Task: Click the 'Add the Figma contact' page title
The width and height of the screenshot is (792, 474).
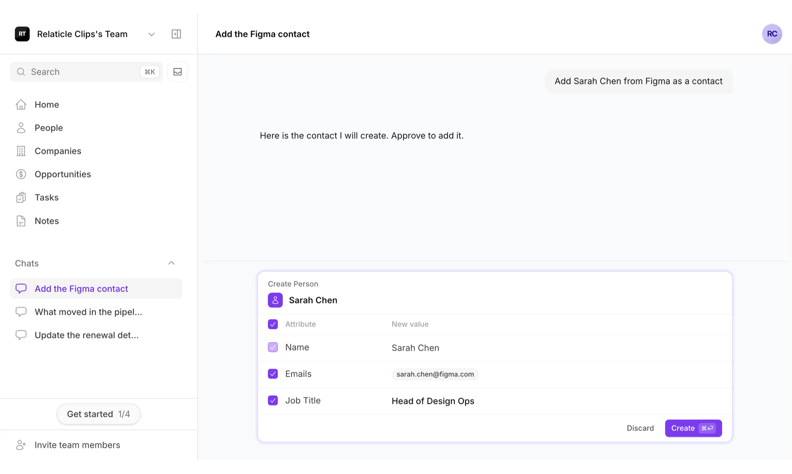Action: tap(262, 34)
